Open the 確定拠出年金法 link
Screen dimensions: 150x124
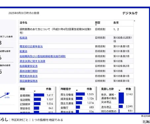[28, 76]
